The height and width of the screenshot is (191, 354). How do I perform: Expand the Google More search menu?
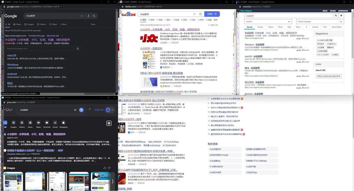[63, 24]
